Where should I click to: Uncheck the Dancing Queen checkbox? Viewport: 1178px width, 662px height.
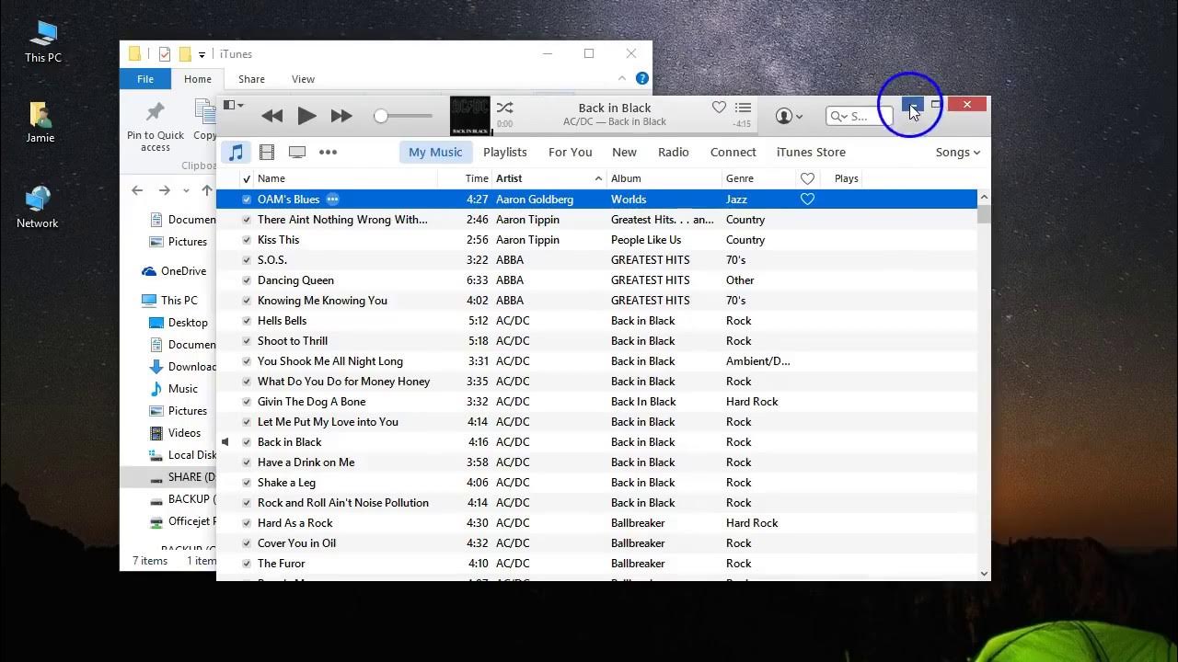click(246, 280)
